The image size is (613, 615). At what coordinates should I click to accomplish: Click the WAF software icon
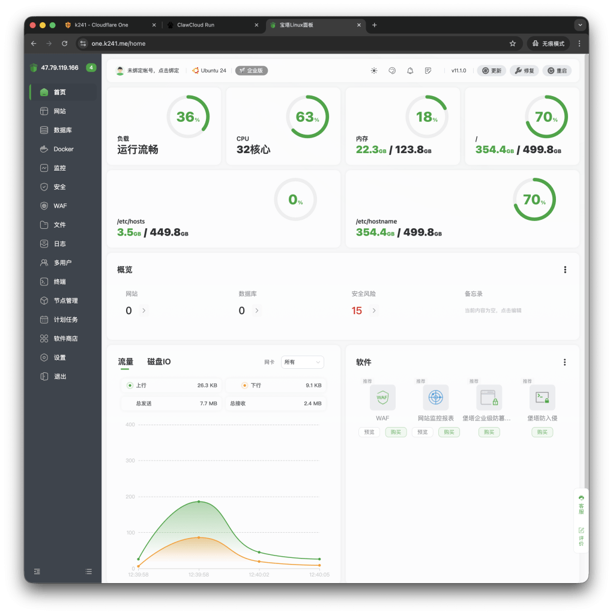[x=382, y=397]
